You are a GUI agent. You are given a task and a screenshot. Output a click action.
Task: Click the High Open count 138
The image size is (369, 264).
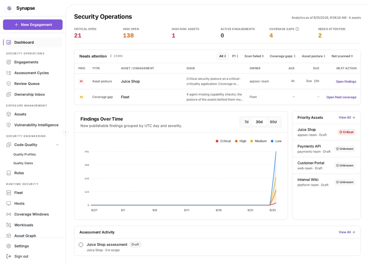click(128, 36)
